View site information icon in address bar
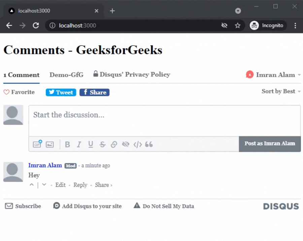The width and height of the screenshot is (303, 241). pyautogui.click(x=52, y=26)
